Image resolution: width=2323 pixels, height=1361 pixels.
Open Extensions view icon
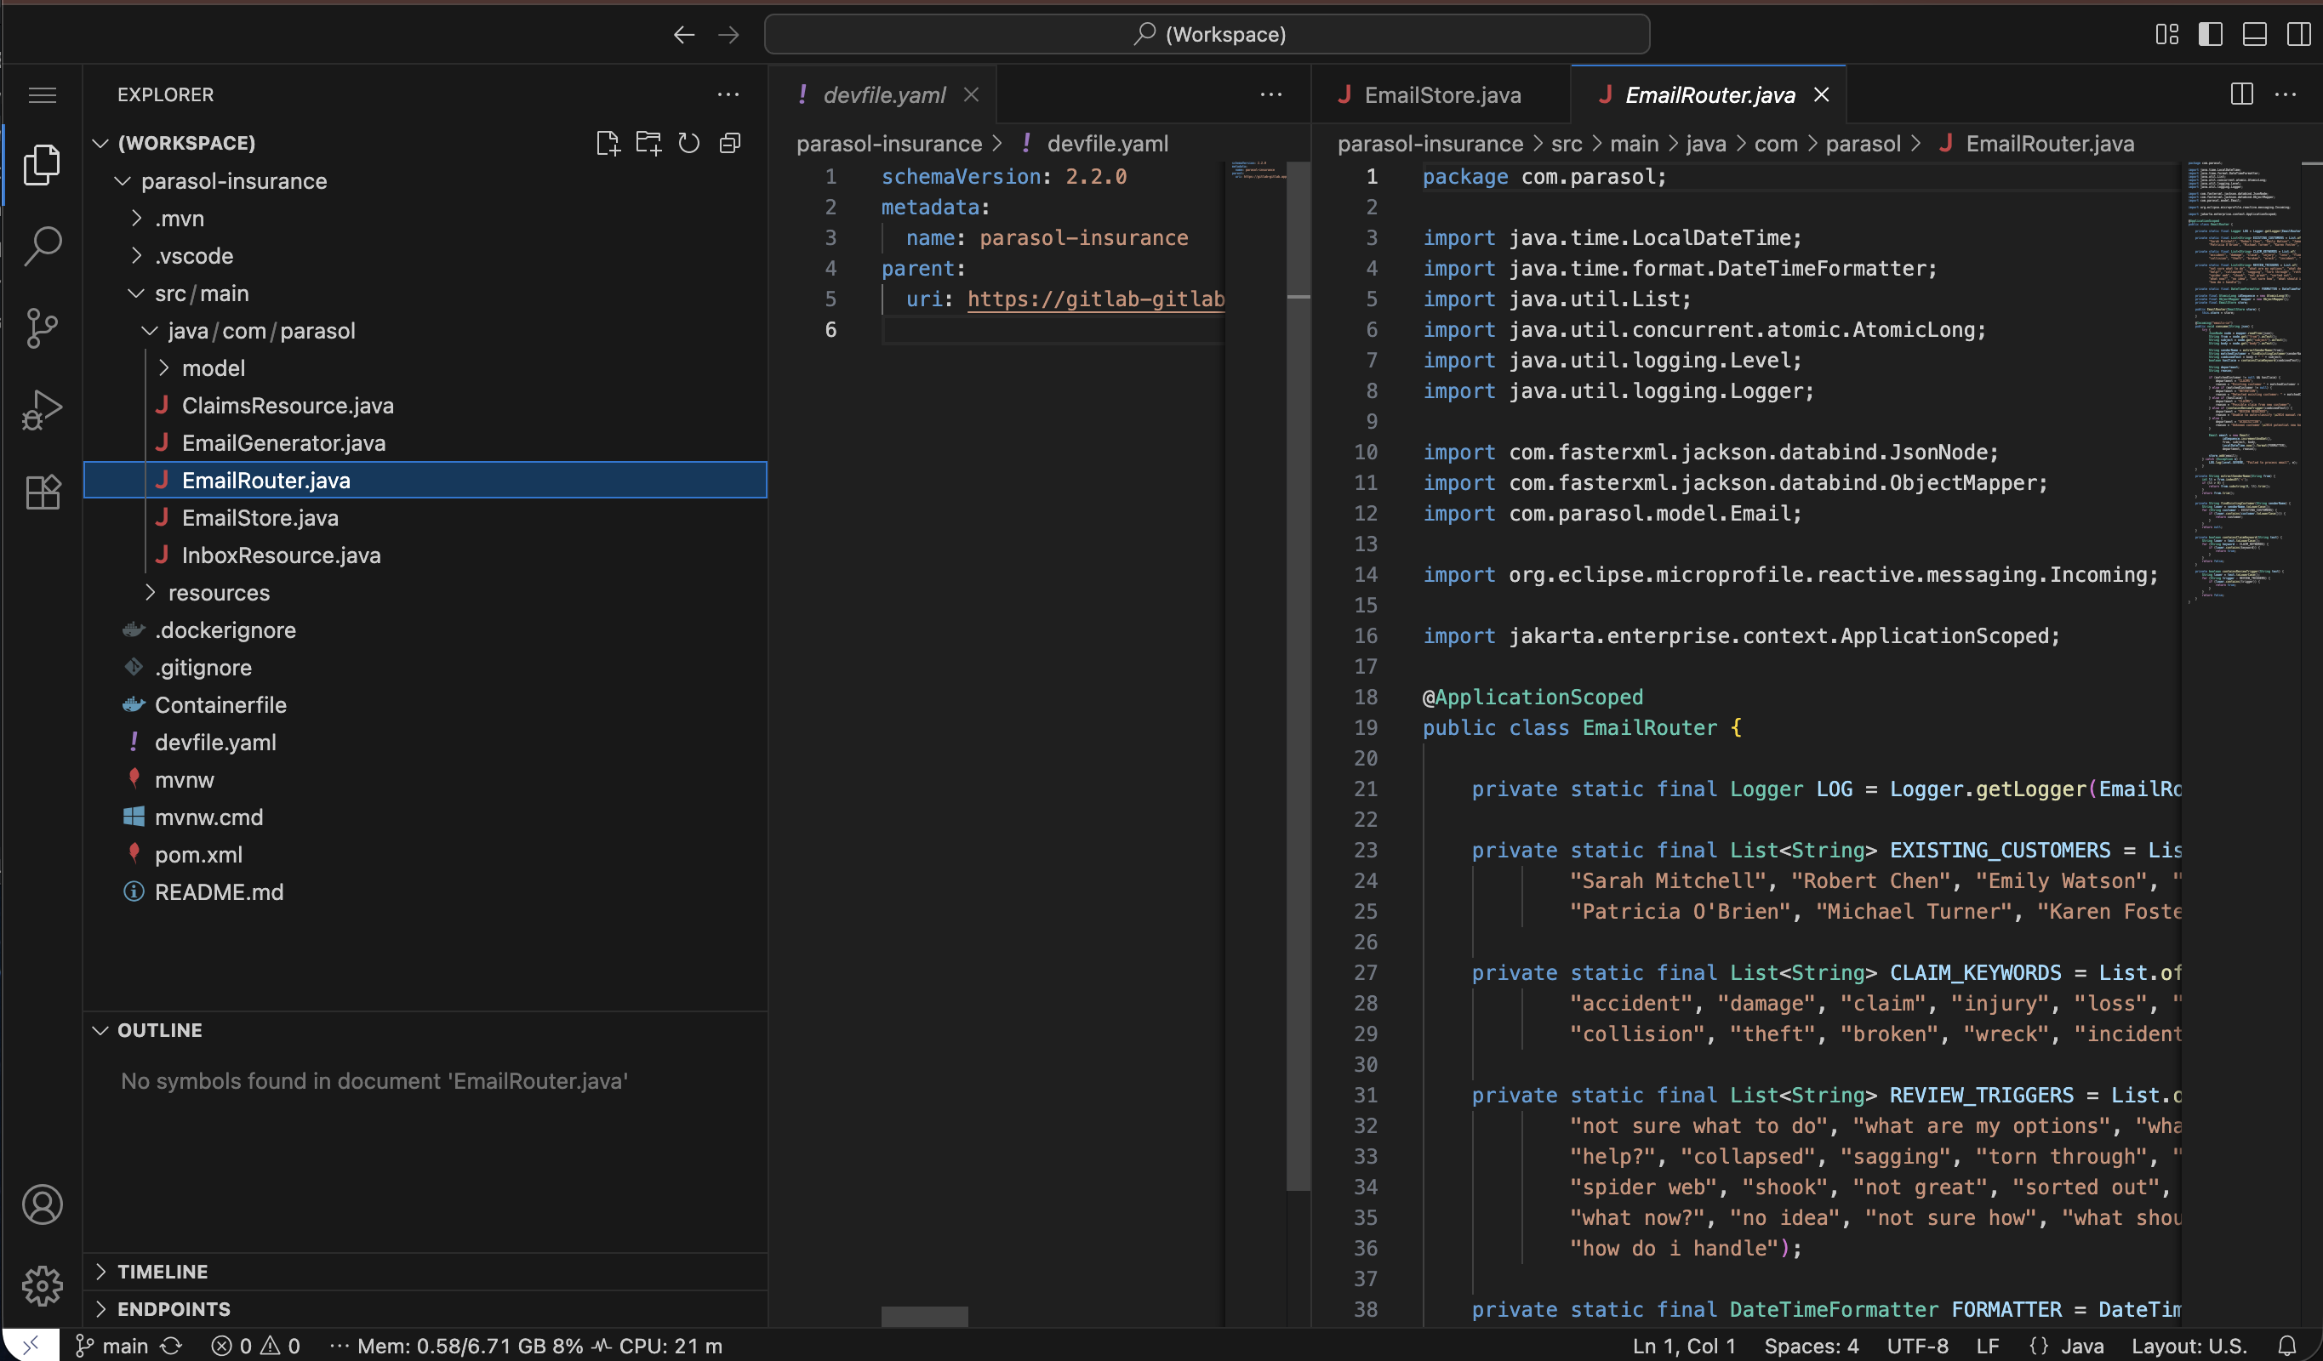[x=43, y=492]
